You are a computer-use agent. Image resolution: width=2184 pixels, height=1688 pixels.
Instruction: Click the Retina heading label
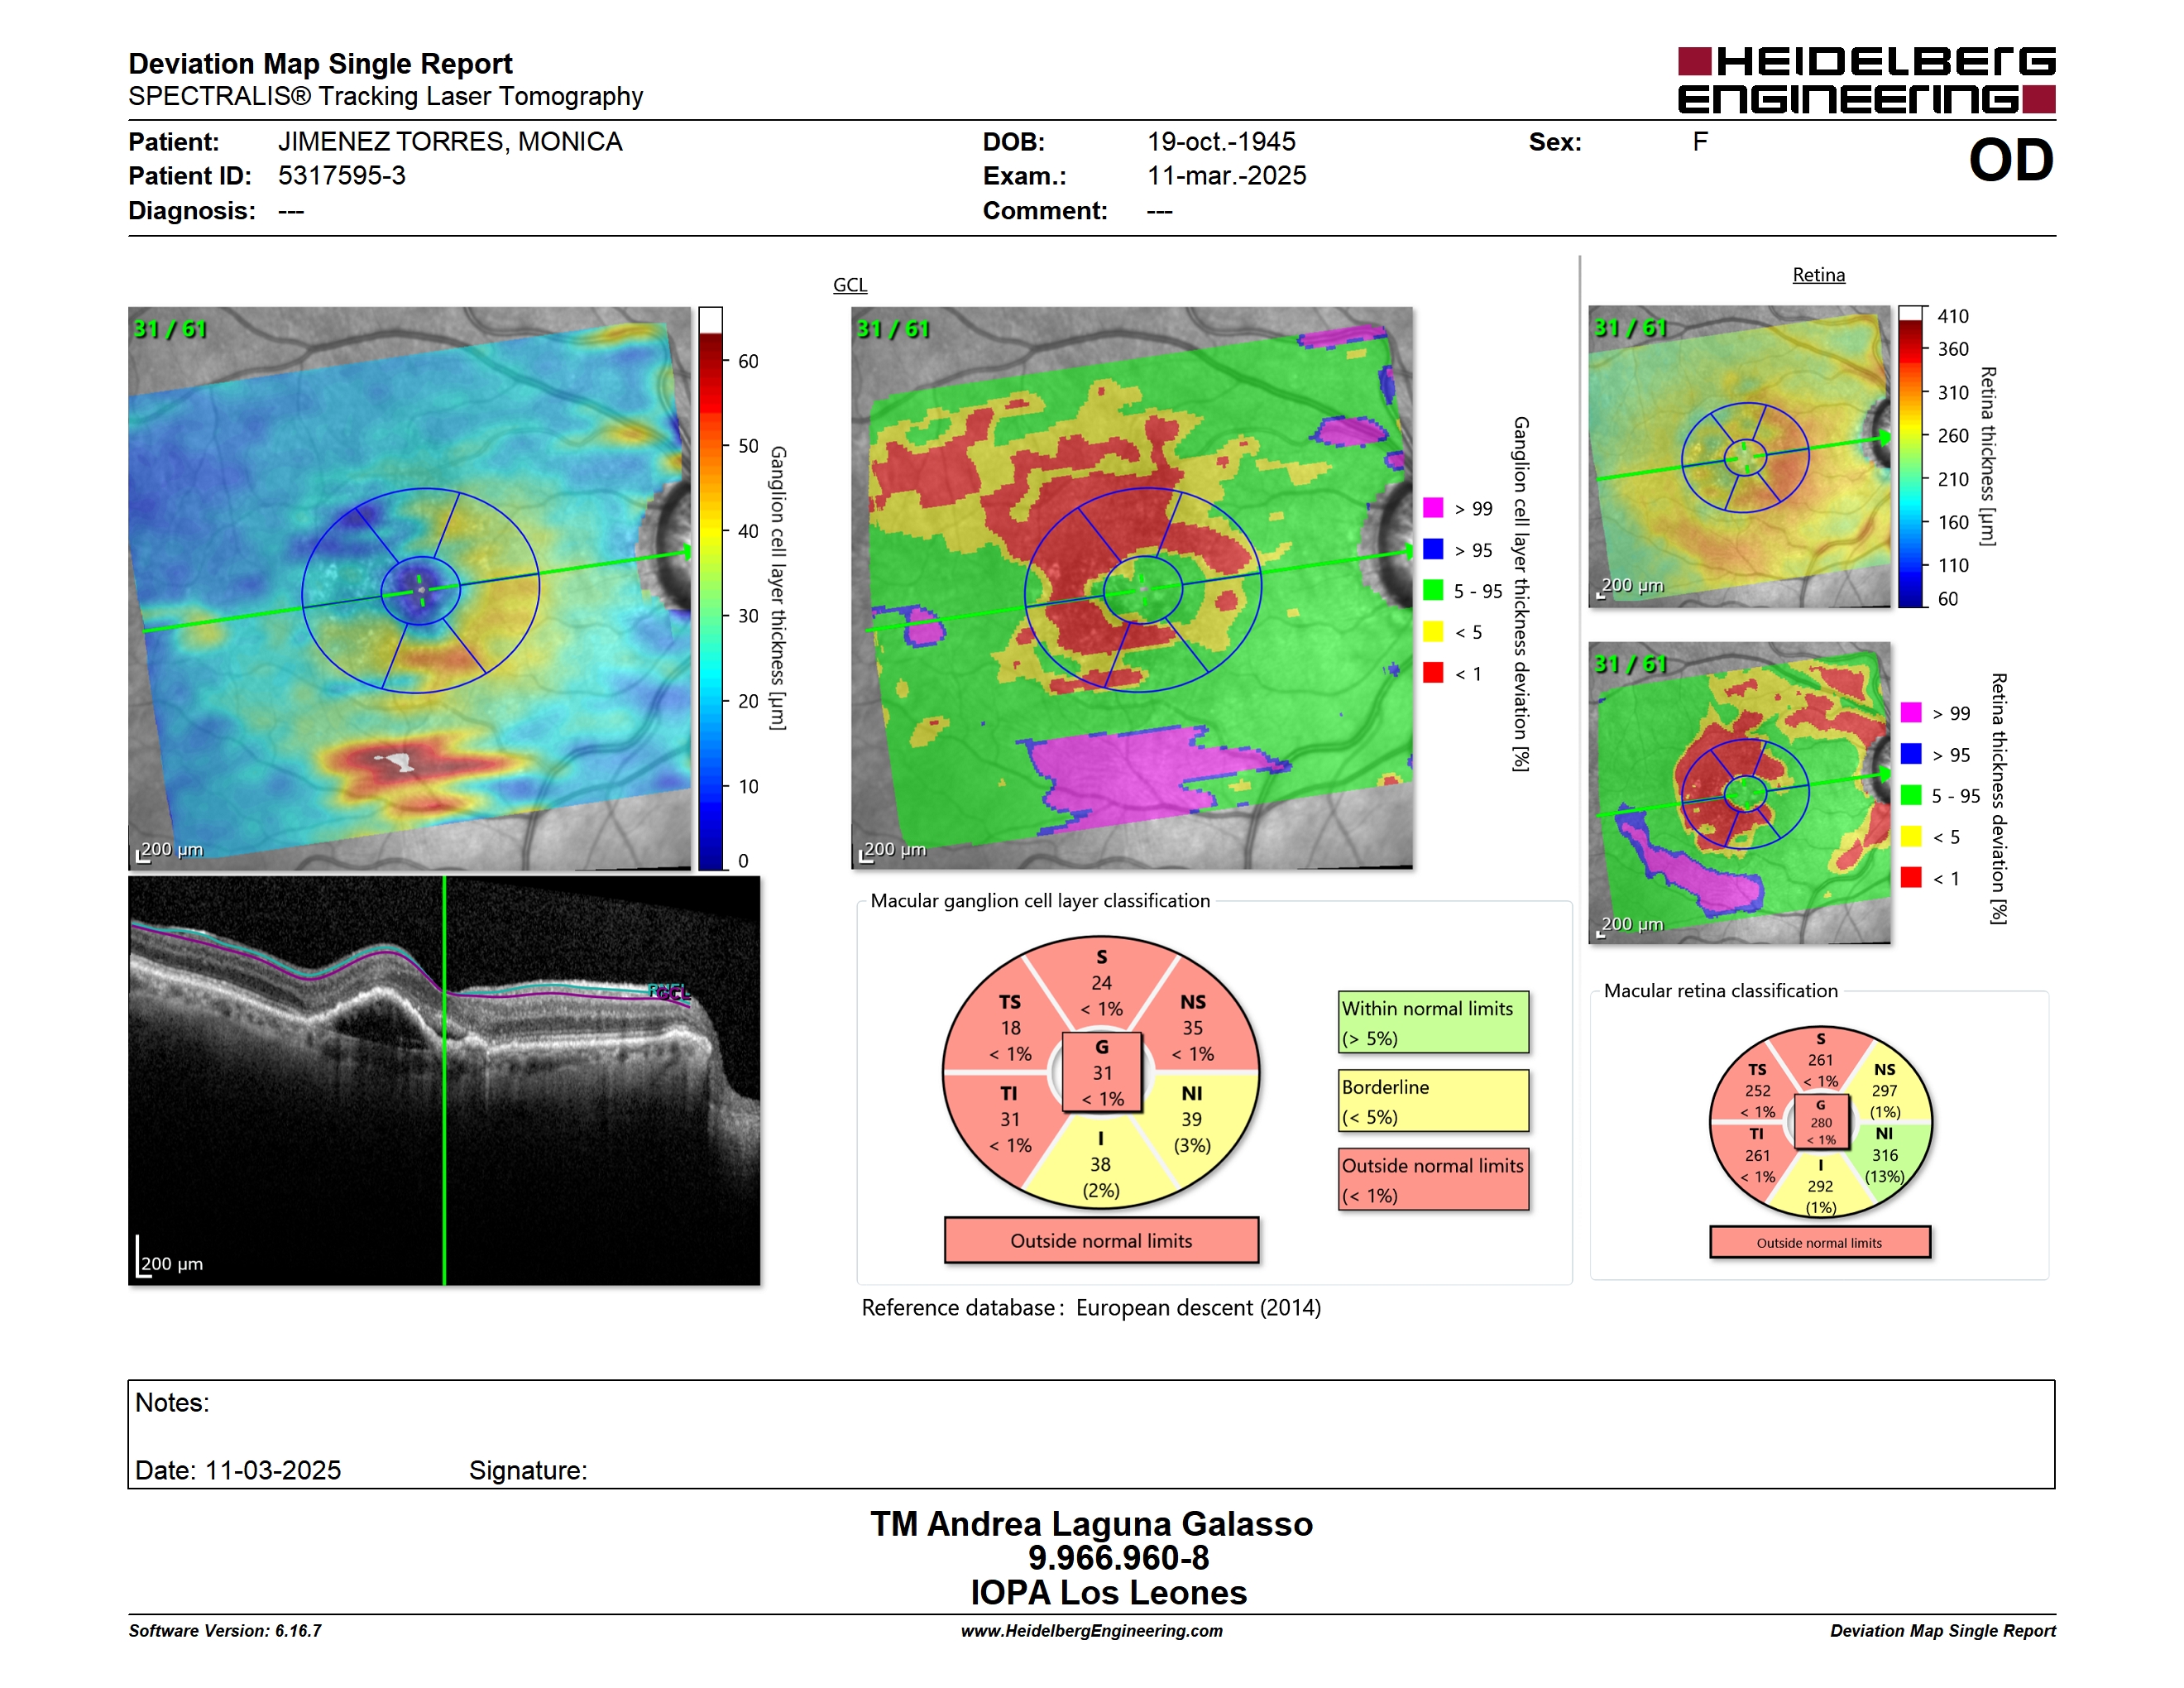click(1818, 275)
